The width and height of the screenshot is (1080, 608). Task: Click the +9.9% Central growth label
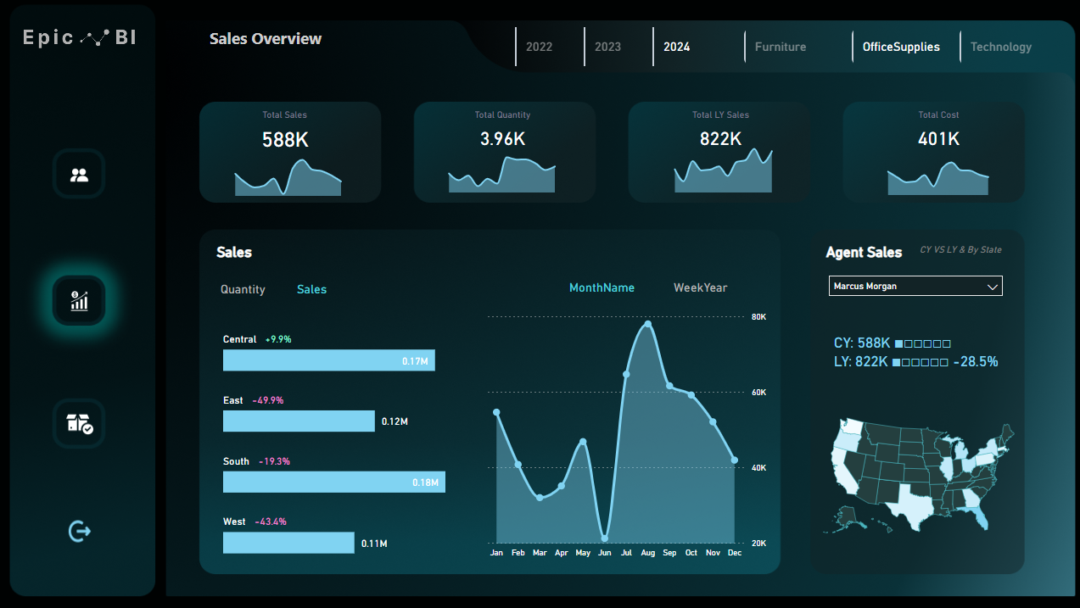[x=278, y=339]
